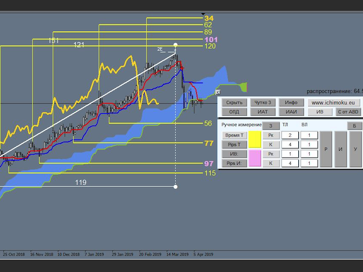Focus the ТЛ field in the Pips T row
The height and width of the screenshot is (272, 363).
coord(290,144)
